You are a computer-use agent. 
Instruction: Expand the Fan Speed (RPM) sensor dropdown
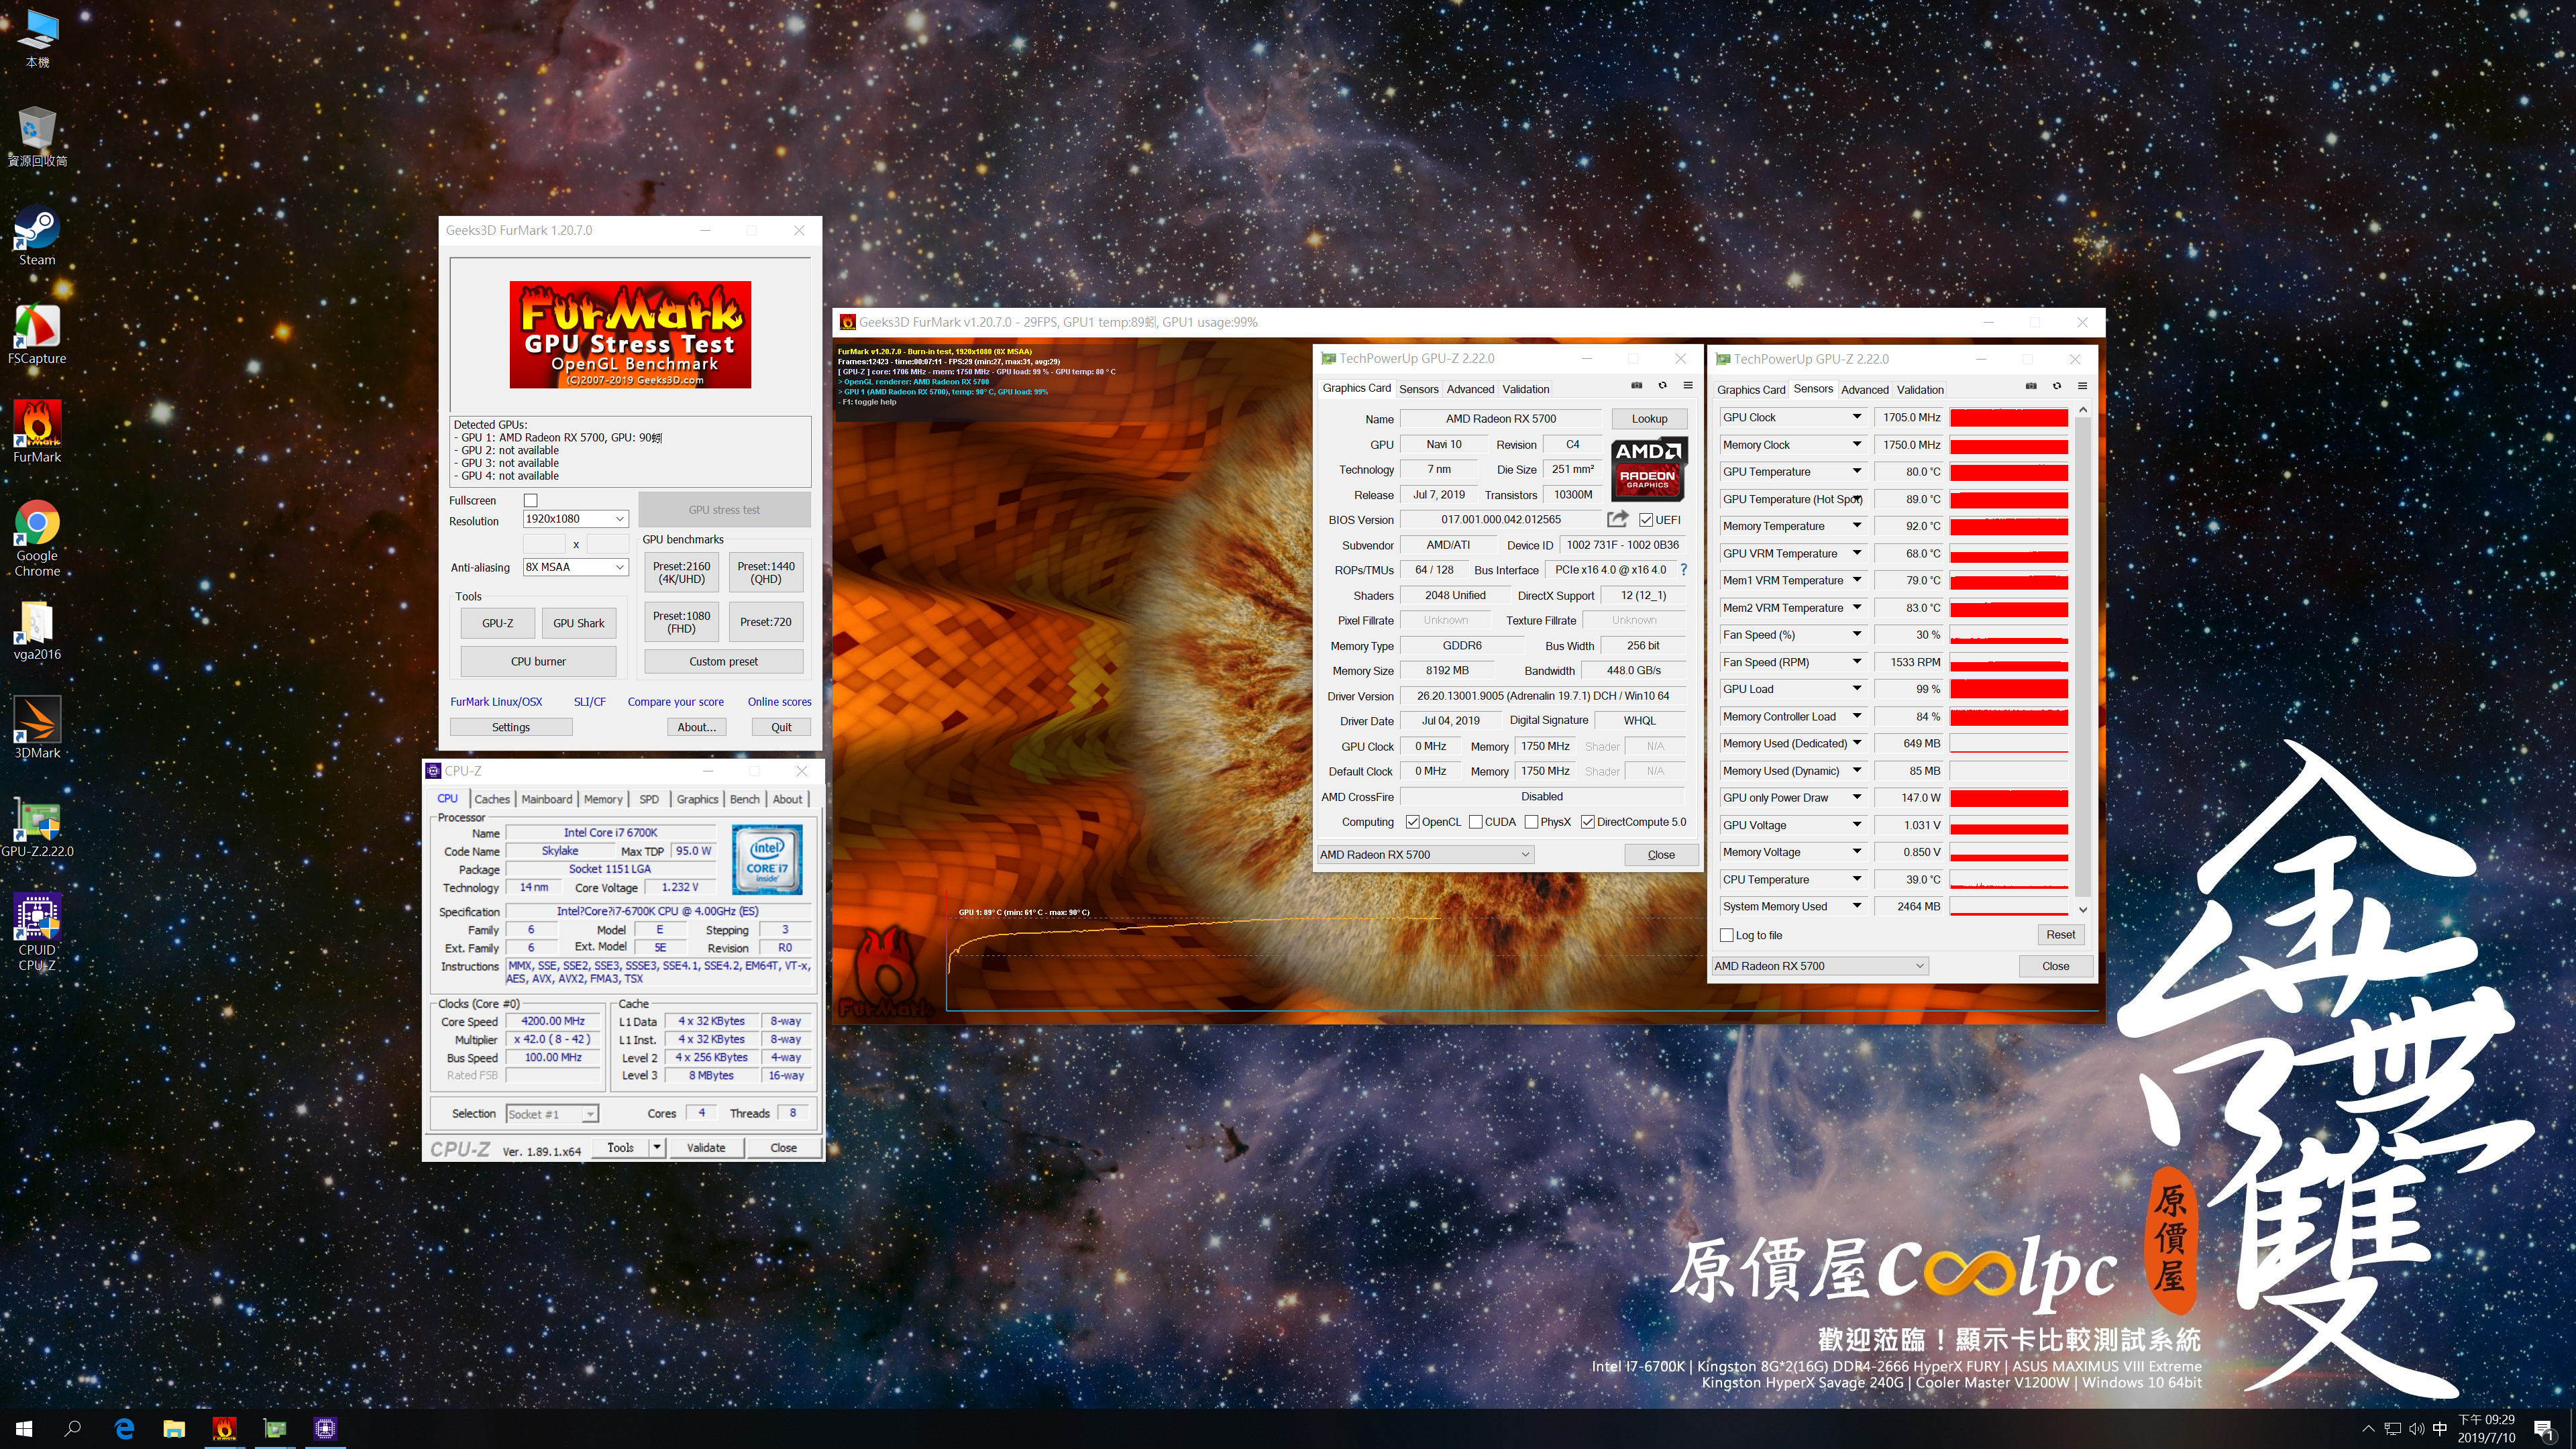[1857, 662]
